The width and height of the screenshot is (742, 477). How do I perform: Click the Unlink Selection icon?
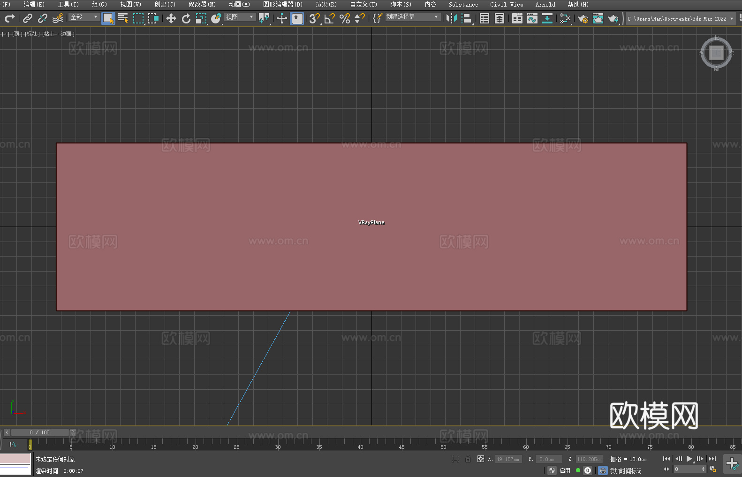(43, 18)
